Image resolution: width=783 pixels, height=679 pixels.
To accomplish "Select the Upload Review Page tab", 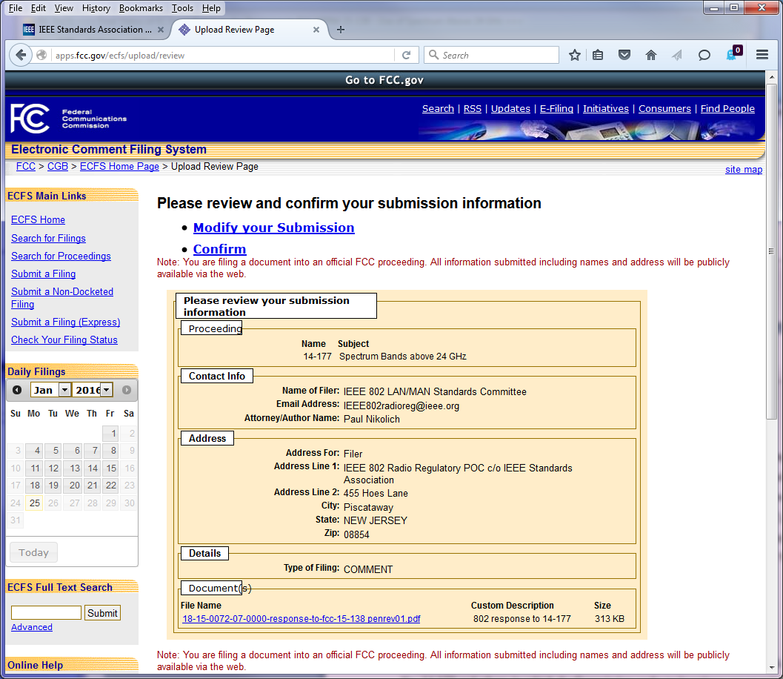I will 250,30.
